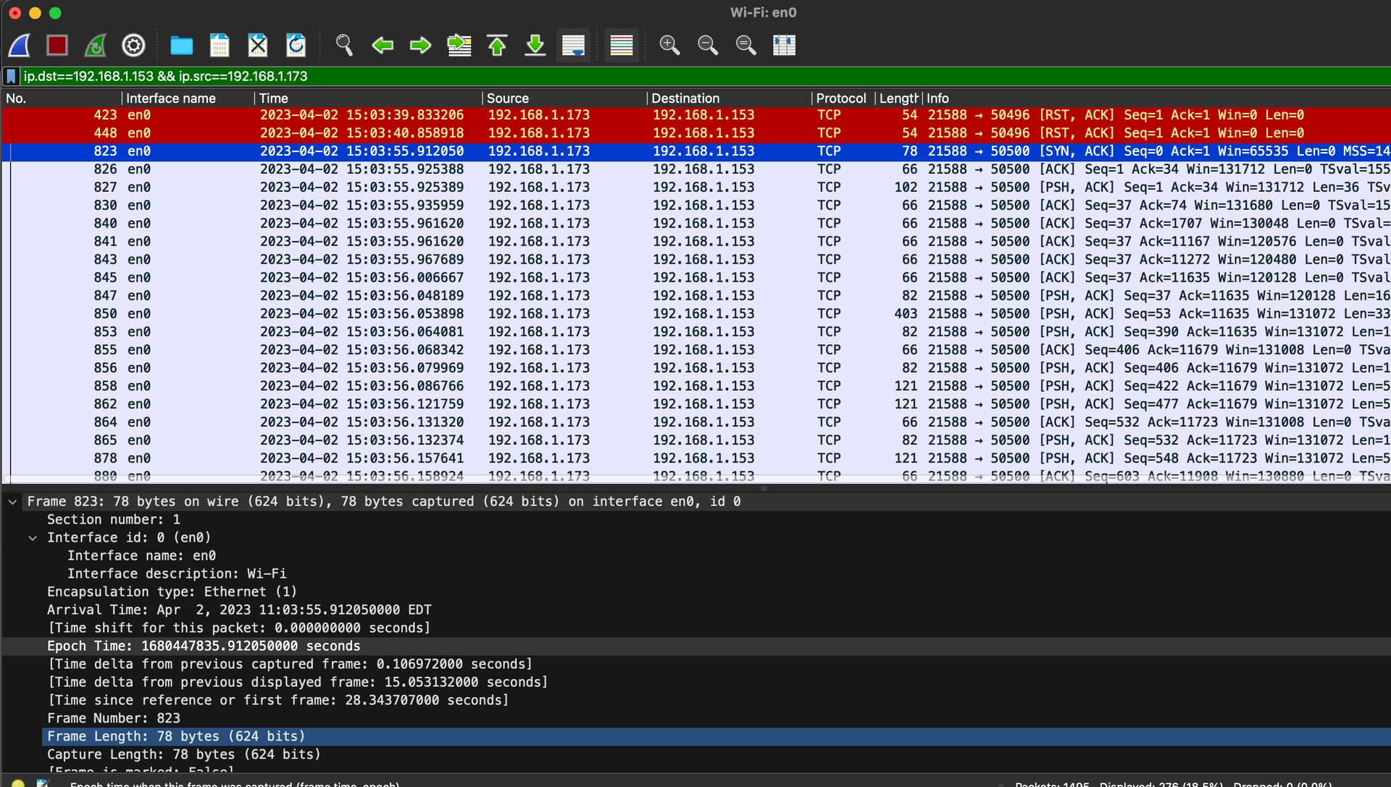
Task: Select packet number 865 row
Action: pyautogui.click(x=695, y=441)
